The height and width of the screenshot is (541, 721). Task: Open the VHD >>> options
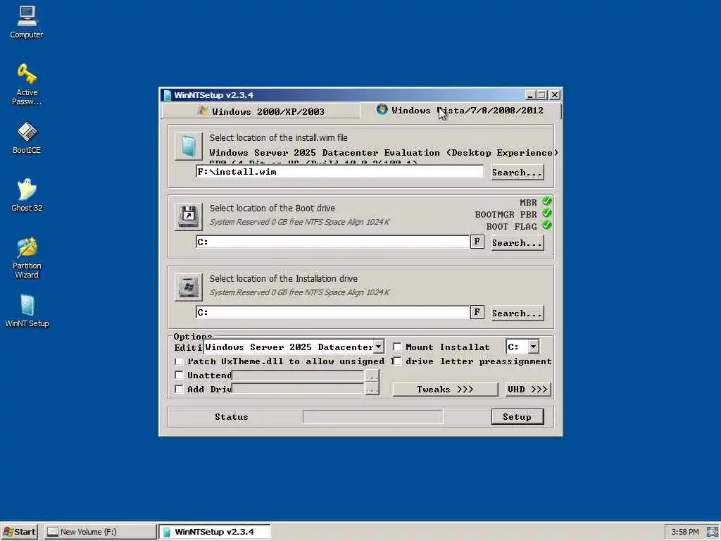[x=528, y=389]
